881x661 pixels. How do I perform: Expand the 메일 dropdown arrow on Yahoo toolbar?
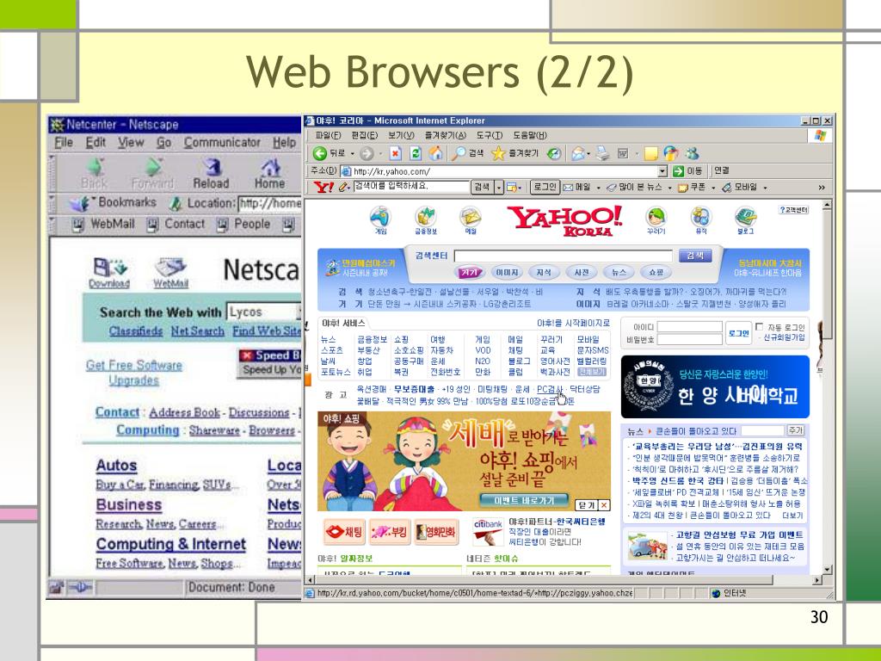[599, 188]
